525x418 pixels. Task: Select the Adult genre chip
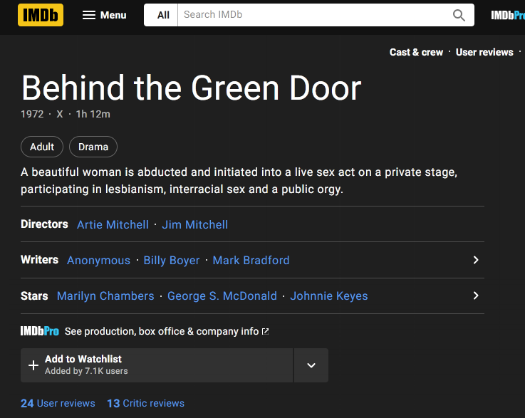coord(42,147)
